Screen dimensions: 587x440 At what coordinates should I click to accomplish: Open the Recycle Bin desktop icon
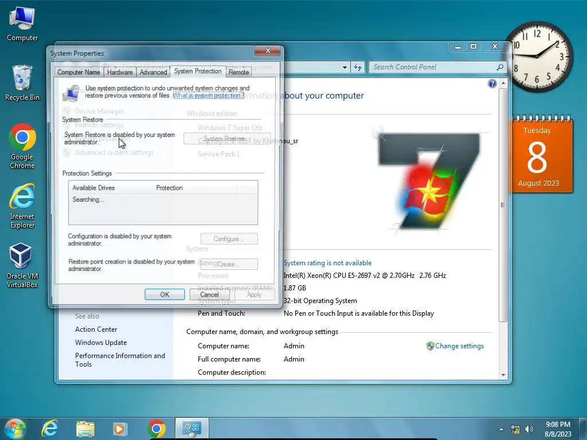22,82
